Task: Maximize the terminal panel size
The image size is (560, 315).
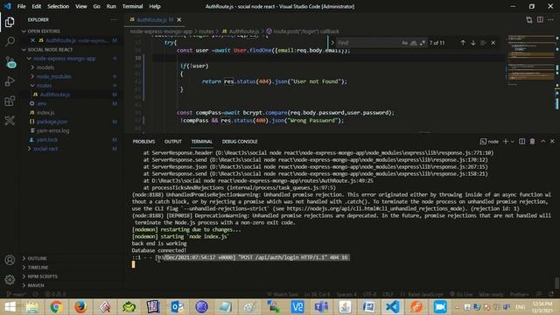Action: [x=543, y=142]
